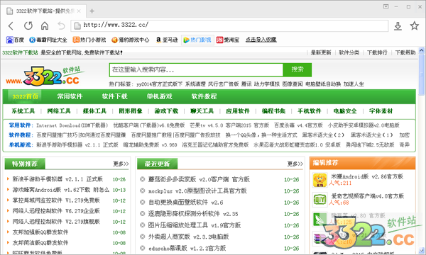The width and height of the screenshot is (426, 255).
Task: Click the 爱奇艺视频客户端 iQIYI icon
Action: pos(319,200)
